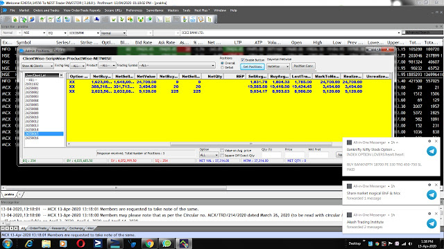Tick the Square Off Exact Qty checkbox
The height and width of the screenshot is (249, 444).
222,156
